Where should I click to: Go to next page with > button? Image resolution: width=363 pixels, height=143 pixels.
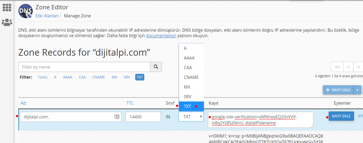[x=358, y=67]
